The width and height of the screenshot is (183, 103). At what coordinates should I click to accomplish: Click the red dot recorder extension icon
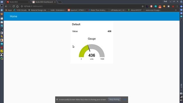point(173,6)
